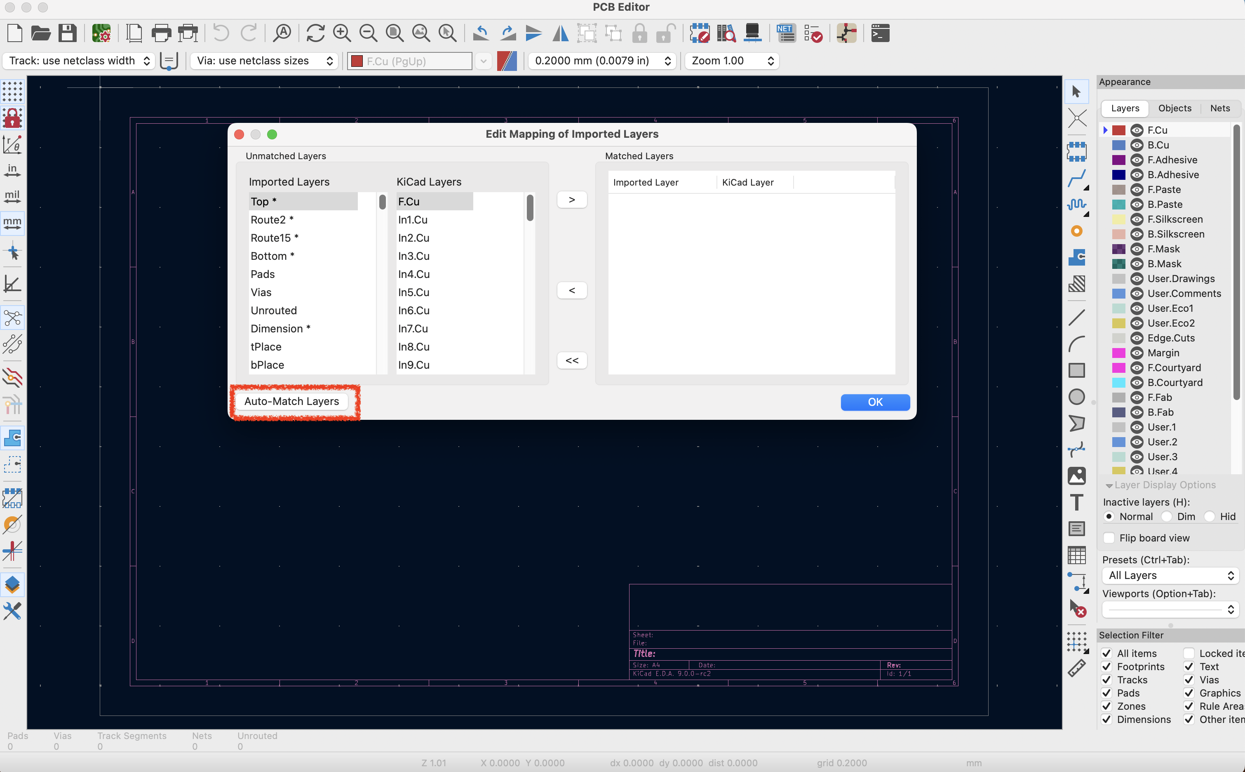Screen dimensions: 1245x772
Task: Toggle grid display icon
Action: coord(12,92)
